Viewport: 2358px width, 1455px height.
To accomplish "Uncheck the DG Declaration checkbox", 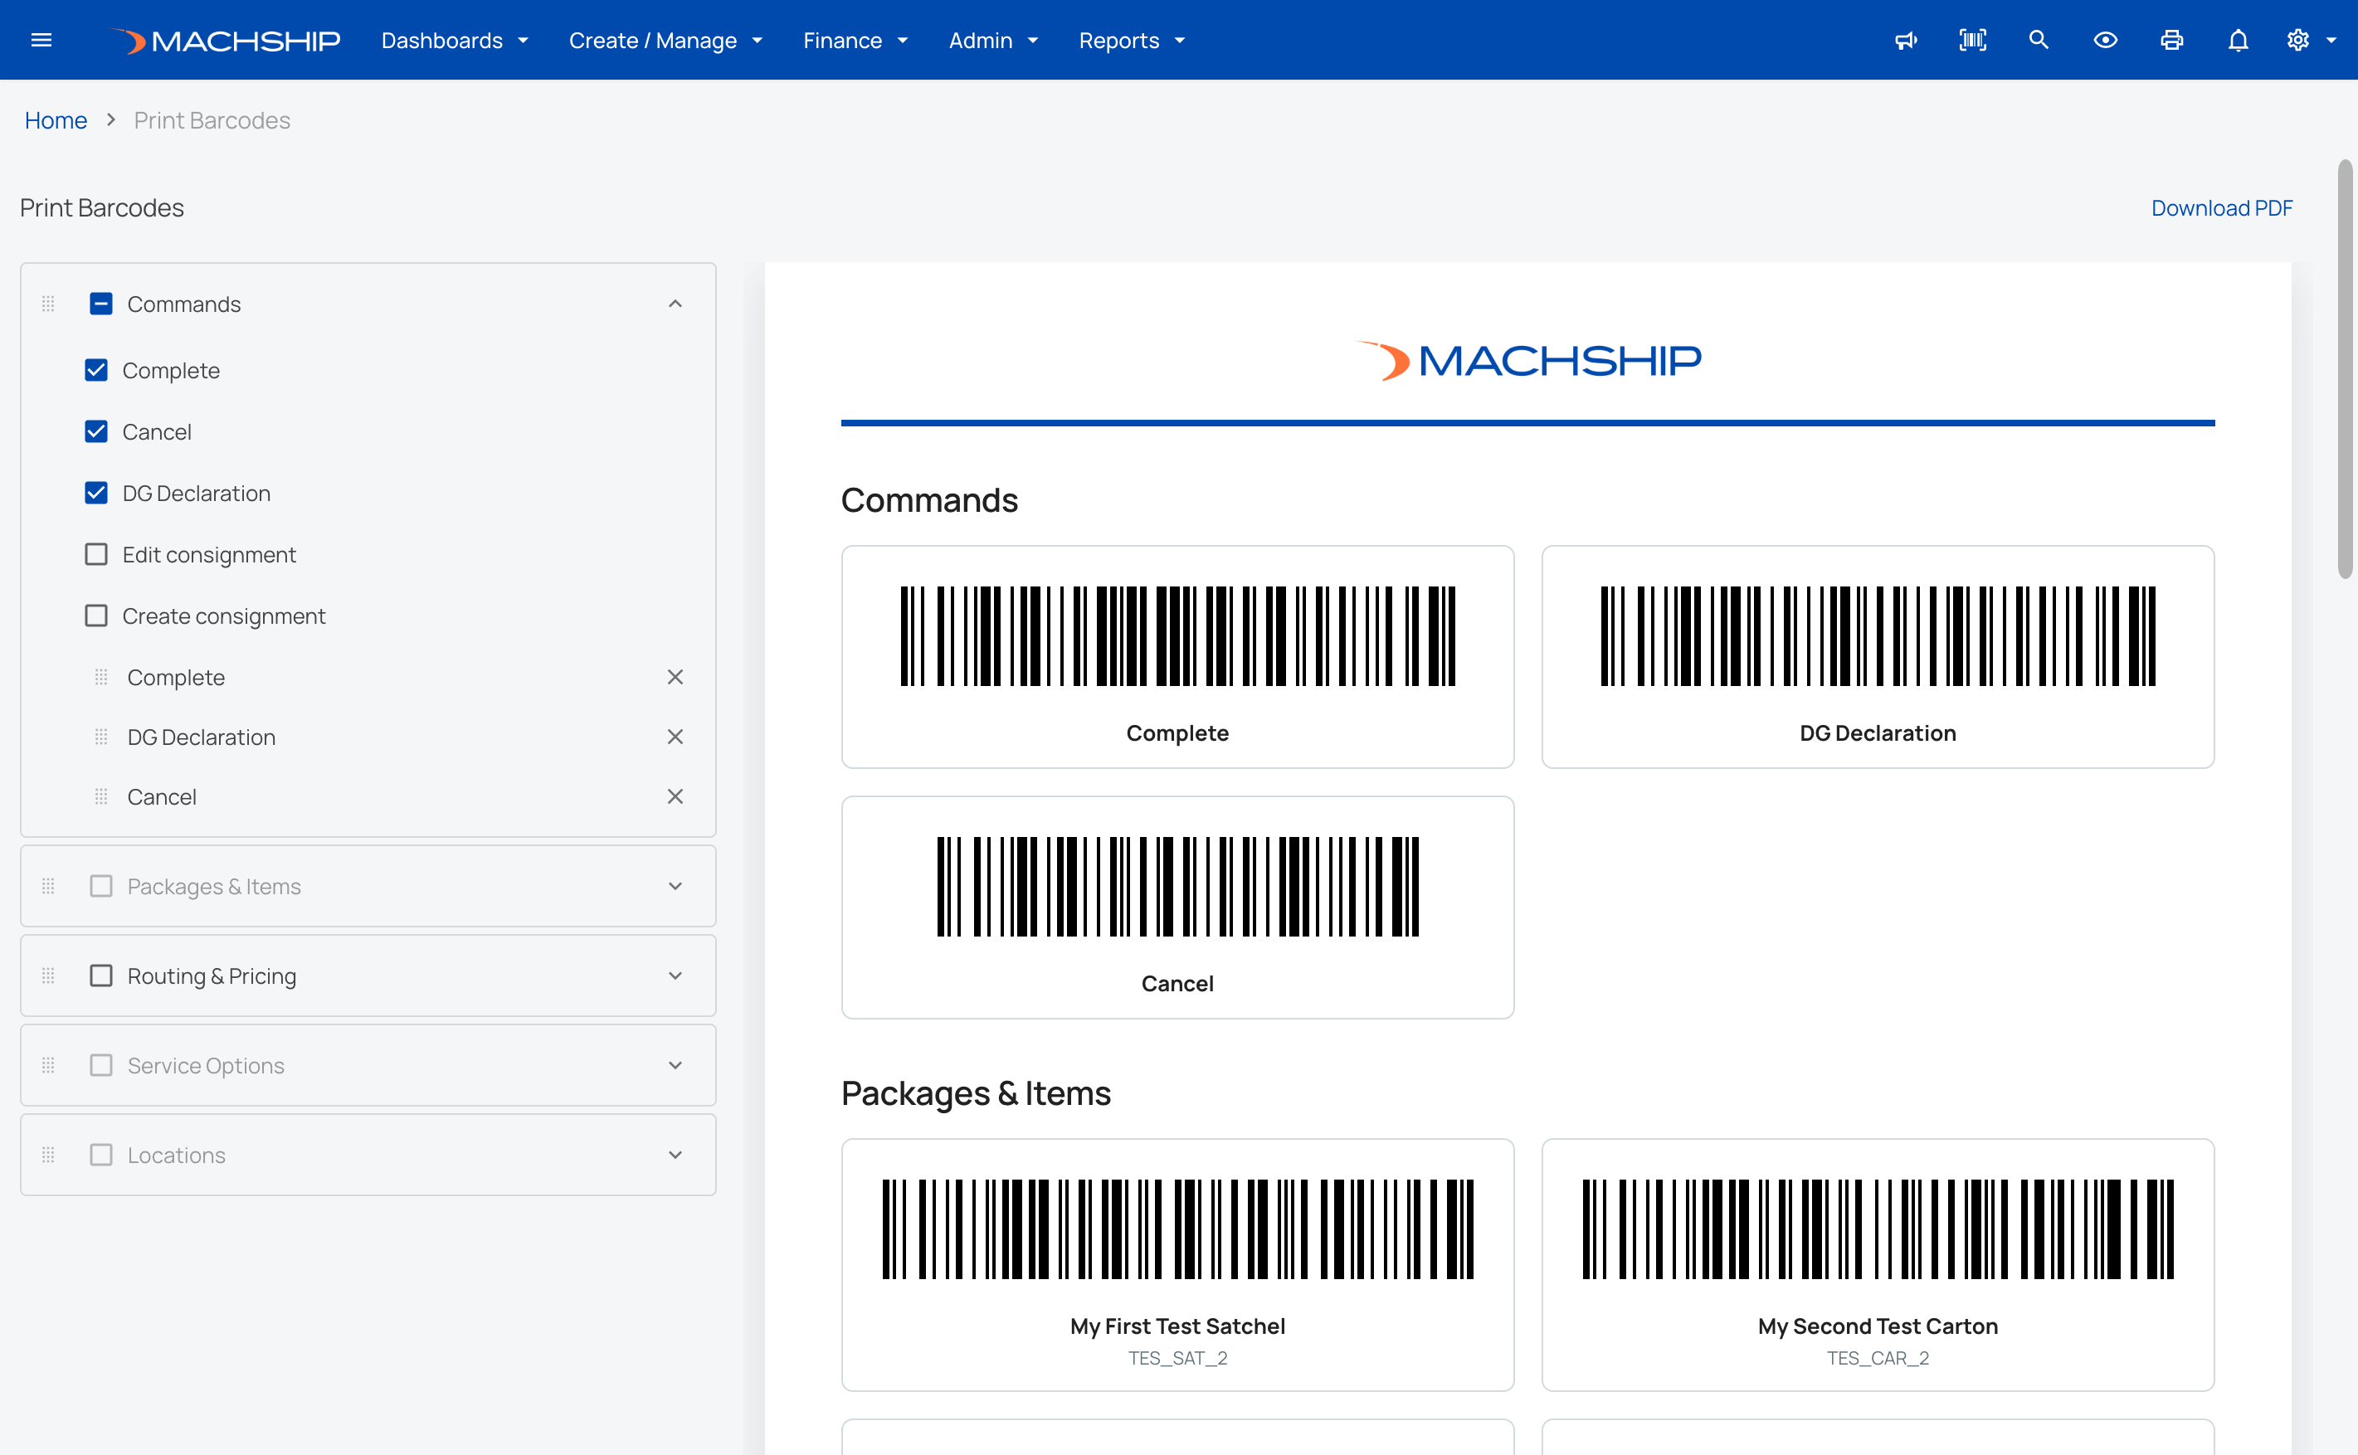I will pos(96,494).
